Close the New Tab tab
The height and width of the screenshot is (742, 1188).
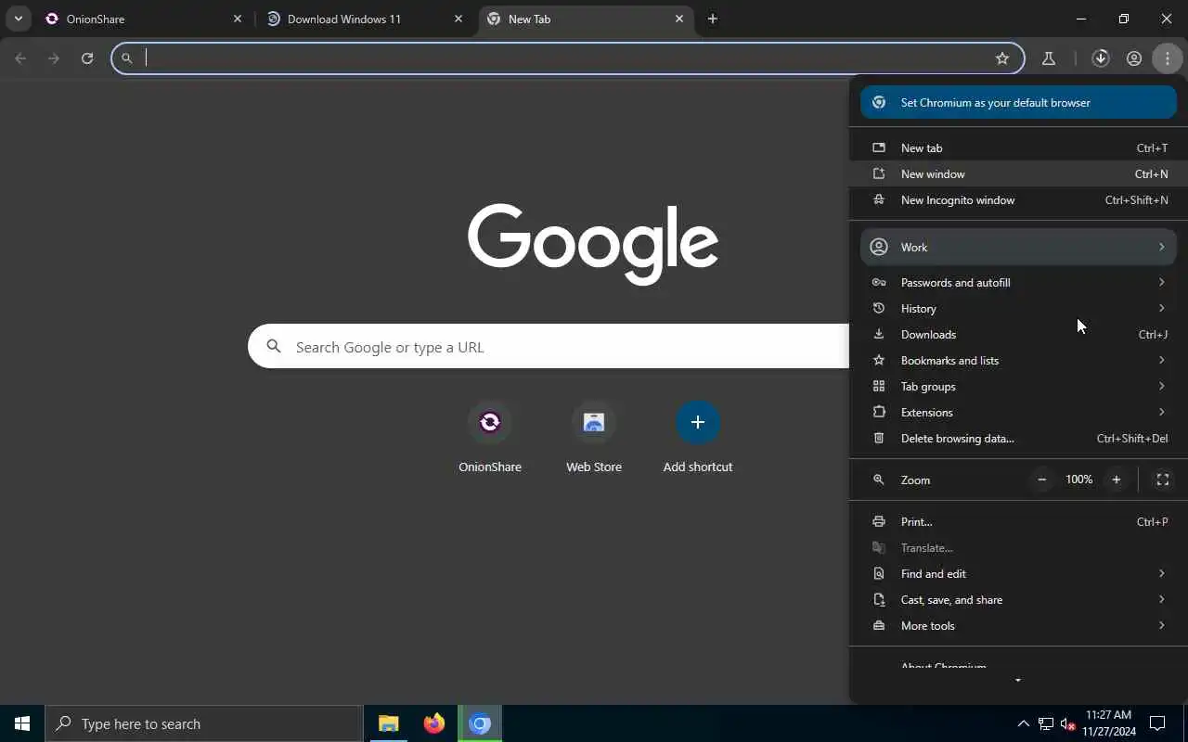pos(679,19)
